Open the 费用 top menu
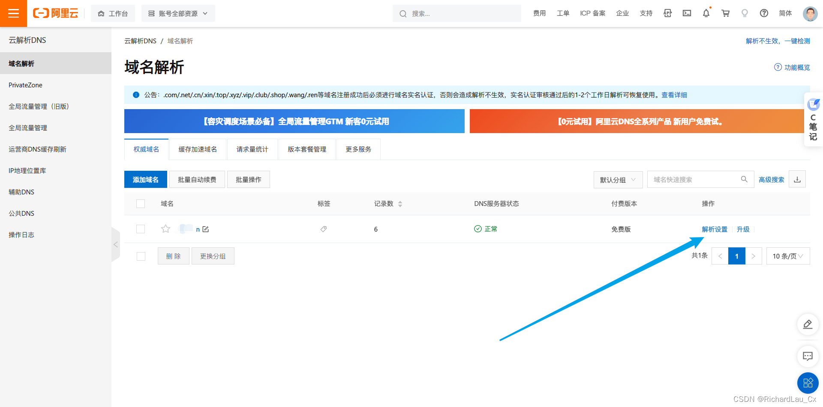 point(539,13)
